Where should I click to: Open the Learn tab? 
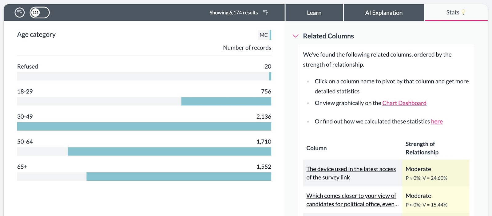tap(314, 13)
